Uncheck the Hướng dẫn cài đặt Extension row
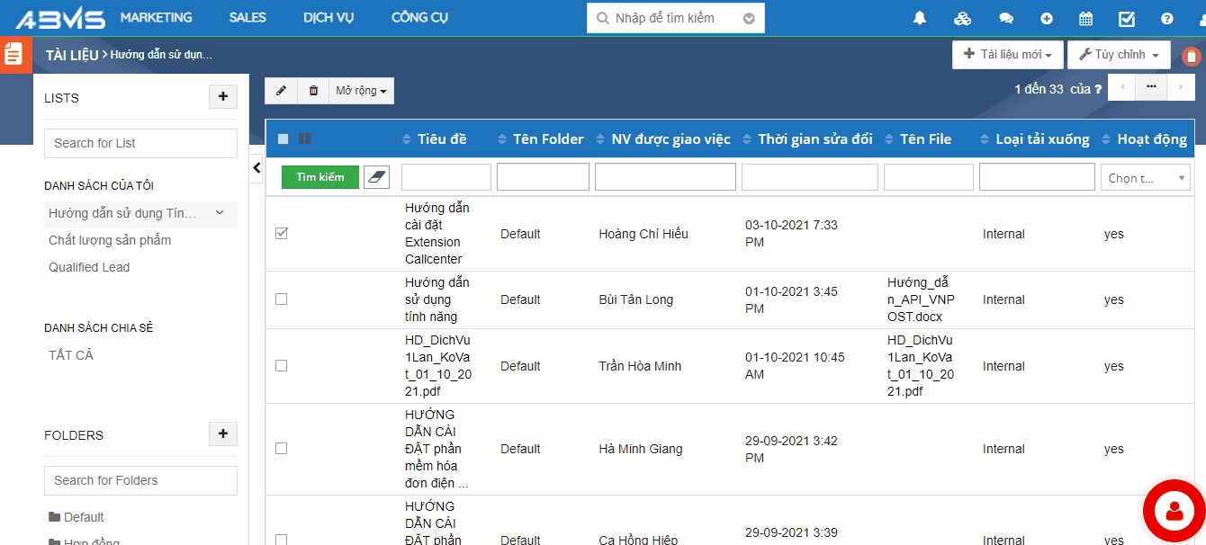The width and height of the screenshot is (1206, 545). pyautogui.click(x=282, y=234)
